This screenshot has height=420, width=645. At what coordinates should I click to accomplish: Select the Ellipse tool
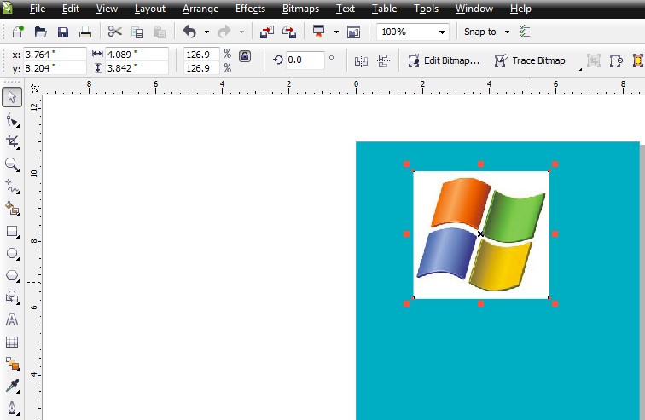(x=12, y=254)
